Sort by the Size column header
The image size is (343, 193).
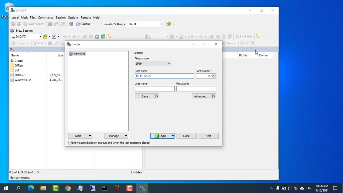pos(55,55)
